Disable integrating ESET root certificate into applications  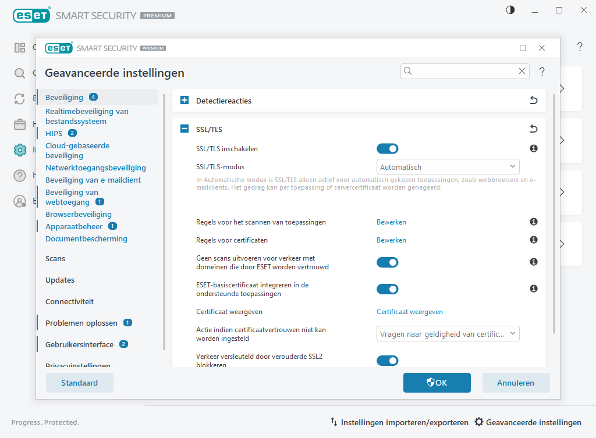[x=387, y=289]
